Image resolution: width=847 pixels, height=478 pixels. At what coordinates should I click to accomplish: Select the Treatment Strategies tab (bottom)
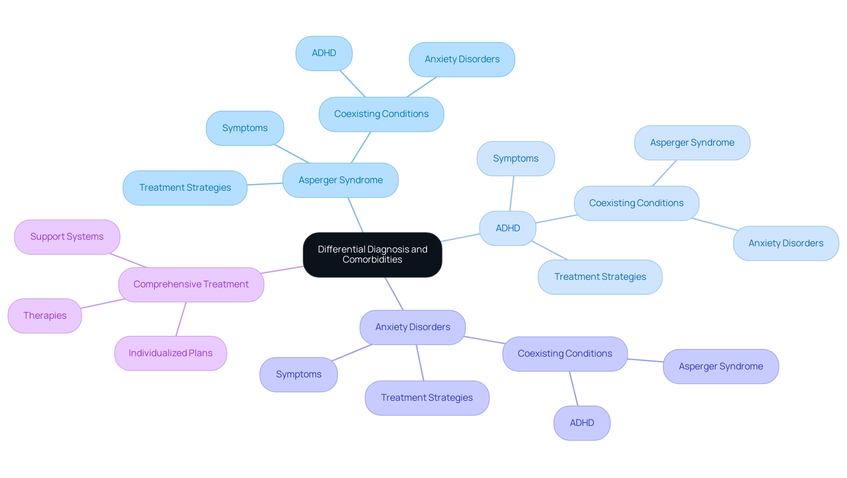427,398
